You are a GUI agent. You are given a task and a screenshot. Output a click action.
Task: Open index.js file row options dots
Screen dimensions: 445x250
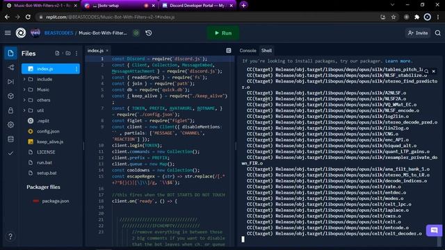click(76, 69)
